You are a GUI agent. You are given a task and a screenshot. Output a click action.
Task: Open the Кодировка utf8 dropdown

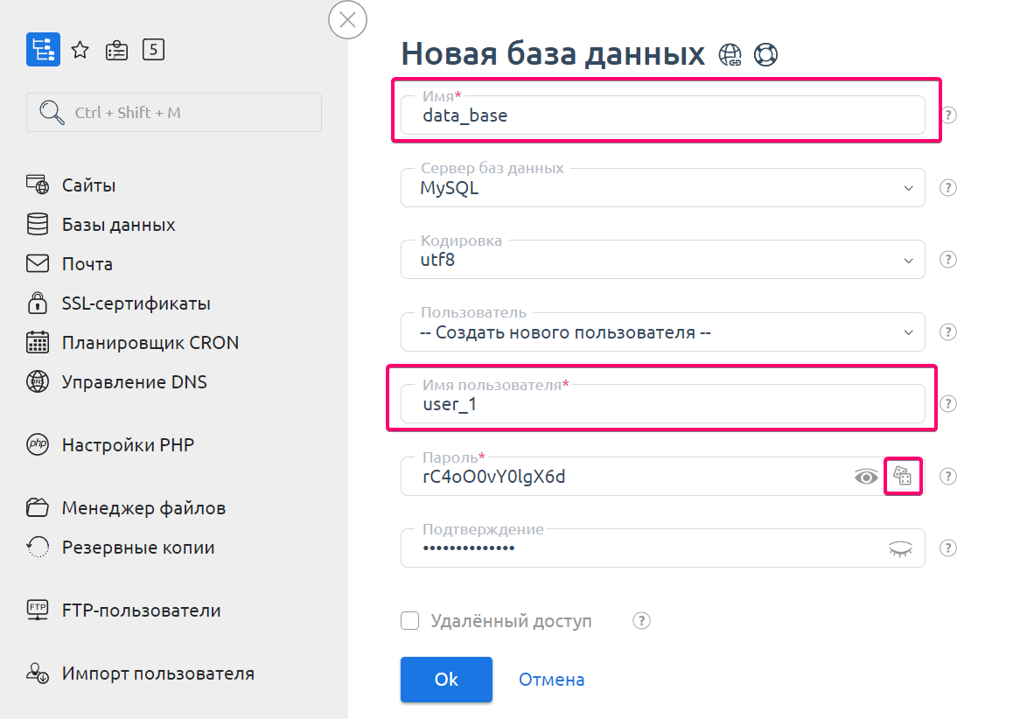662,260
